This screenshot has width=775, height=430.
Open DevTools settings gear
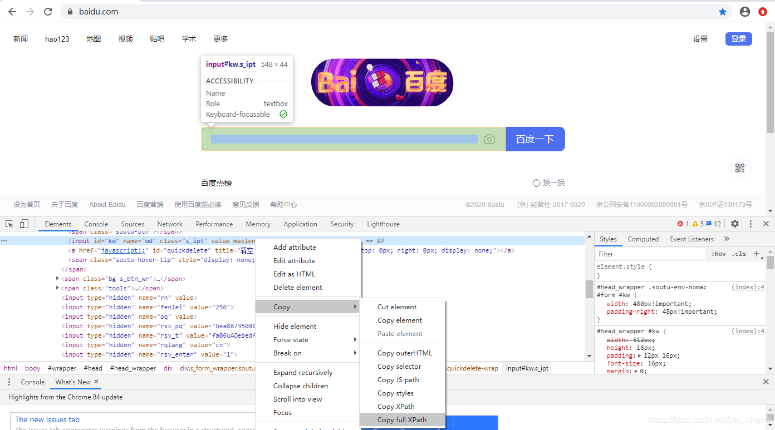(x=735, y=224)
